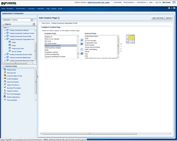Viewport: 177px width, 141px height.
Task: Click the new object icon in Objects header
Action: [33, 24]
